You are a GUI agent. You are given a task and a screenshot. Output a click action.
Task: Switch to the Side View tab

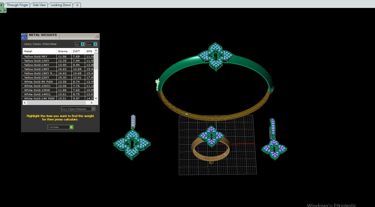click(39, 5)
